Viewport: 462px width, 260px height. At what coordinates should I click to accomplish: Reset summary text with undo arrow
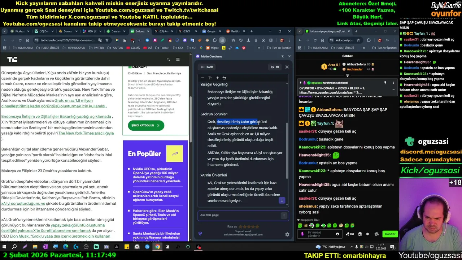[224, 78]
